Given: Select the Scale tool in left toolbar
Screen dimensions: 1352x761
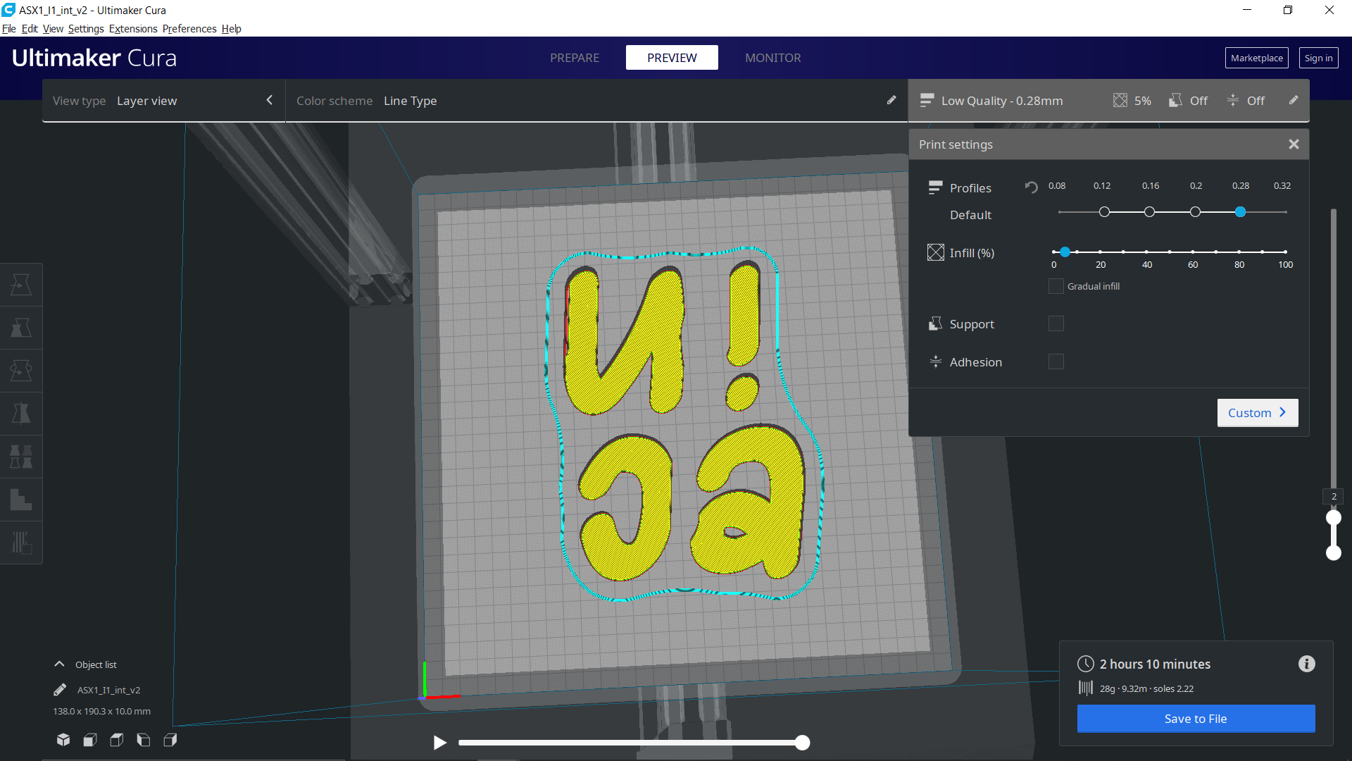Looking at the screenshot, I should [21, 328].
